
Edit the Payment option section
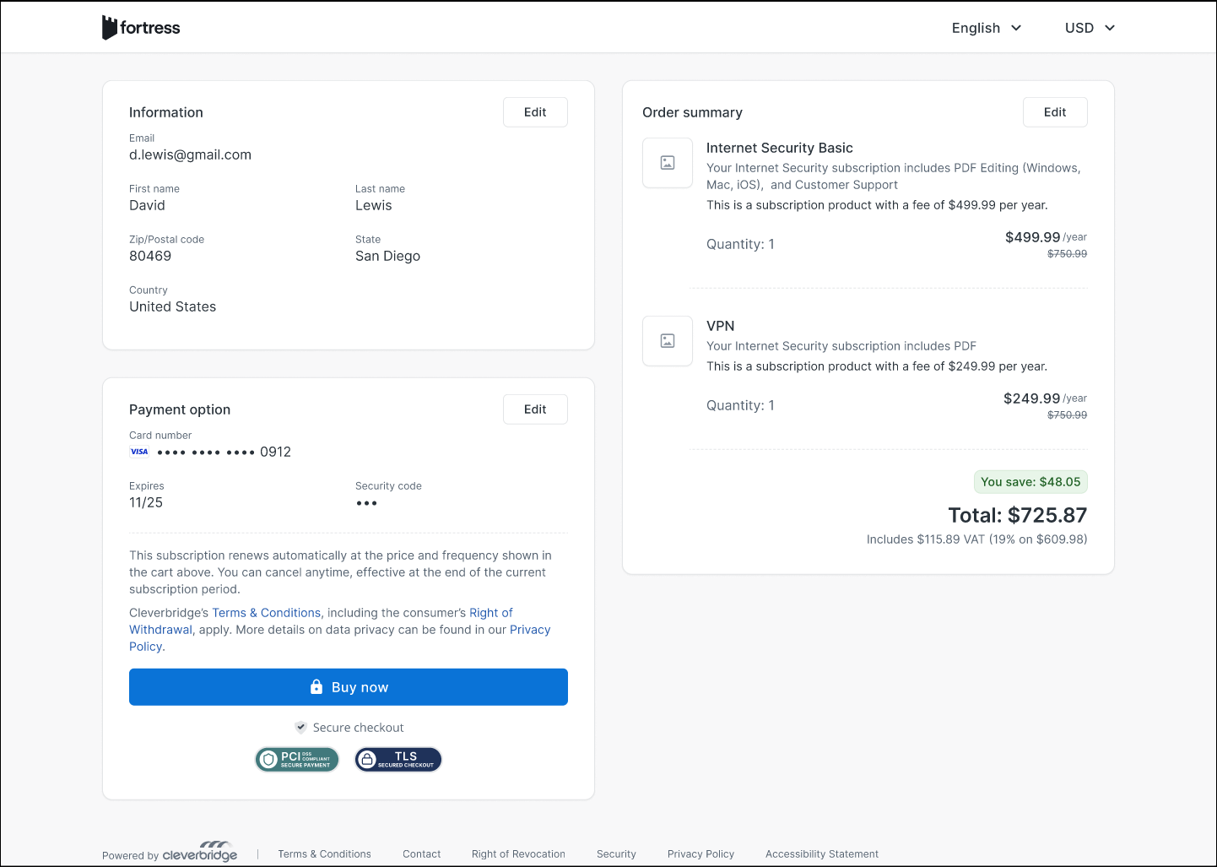coord(535,409)
